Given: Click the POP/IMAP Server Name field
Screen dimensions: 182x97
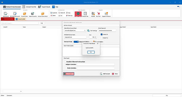Looking at the screenshot, I should pyautogui.click(x=75, y=37).
